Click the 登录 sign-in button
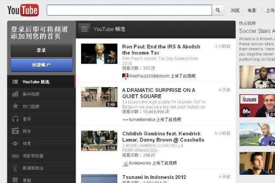 pos(41,50)
